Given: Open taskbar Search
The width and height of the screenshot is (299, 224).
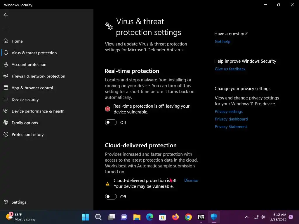Looking at the screenshot, I should pos(98,217).
